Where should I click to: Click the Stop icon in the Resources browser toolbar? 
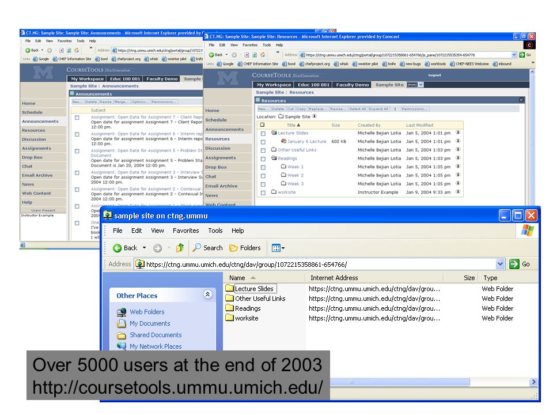click(247, 55)
